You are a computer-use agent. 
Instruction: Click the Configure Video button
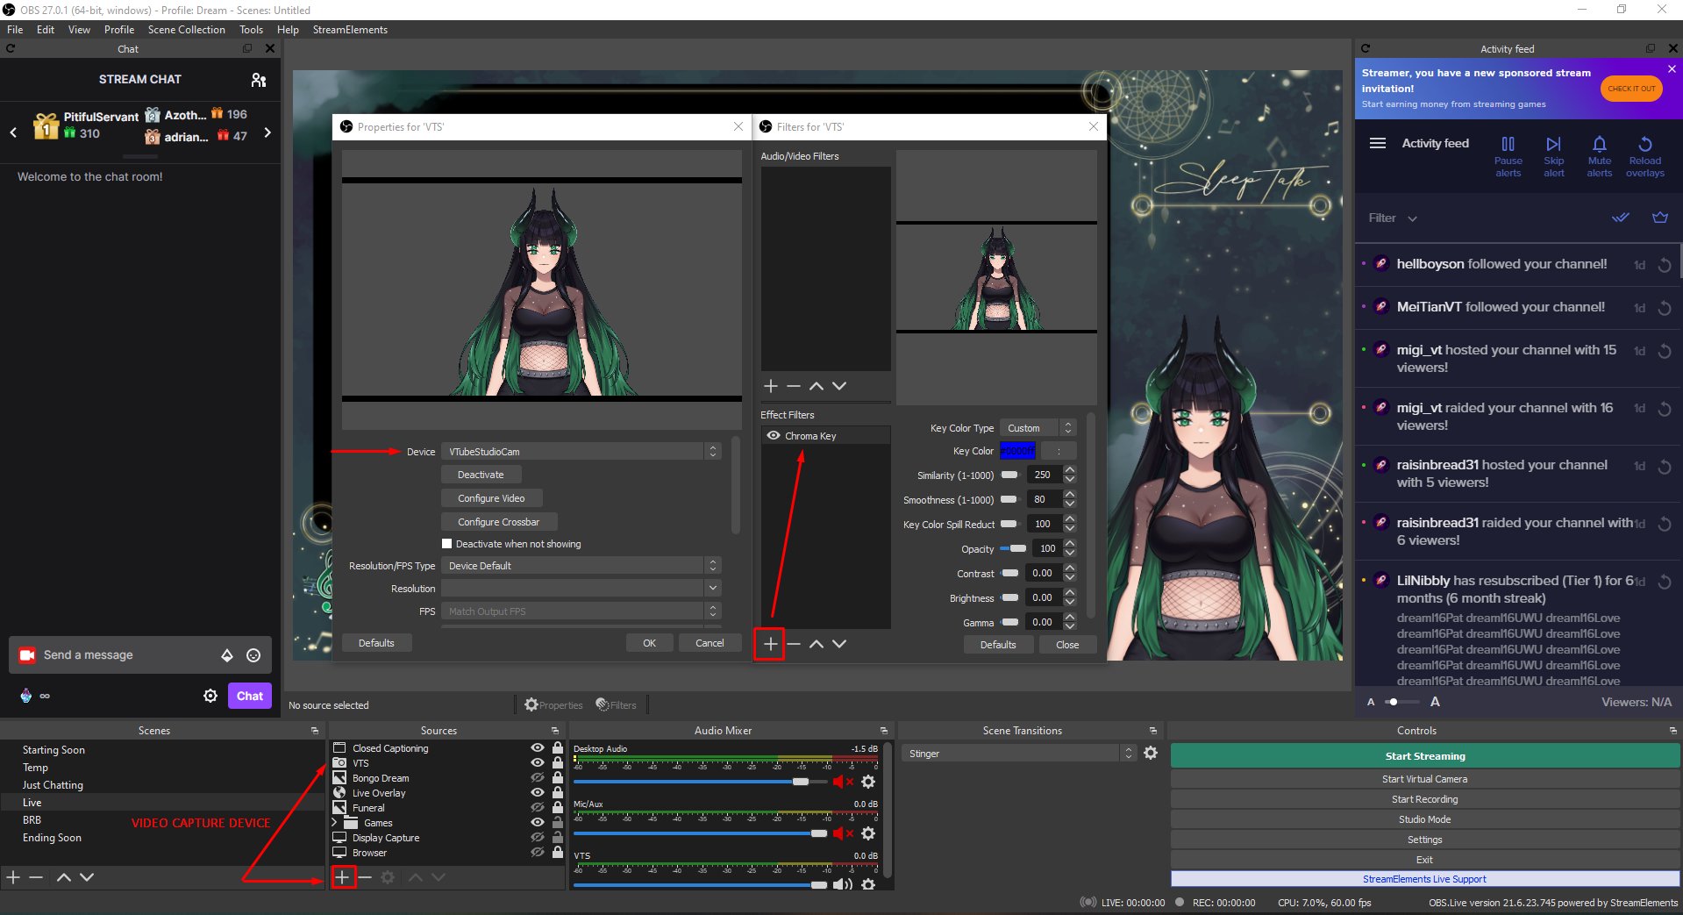(x=491, y=497)
